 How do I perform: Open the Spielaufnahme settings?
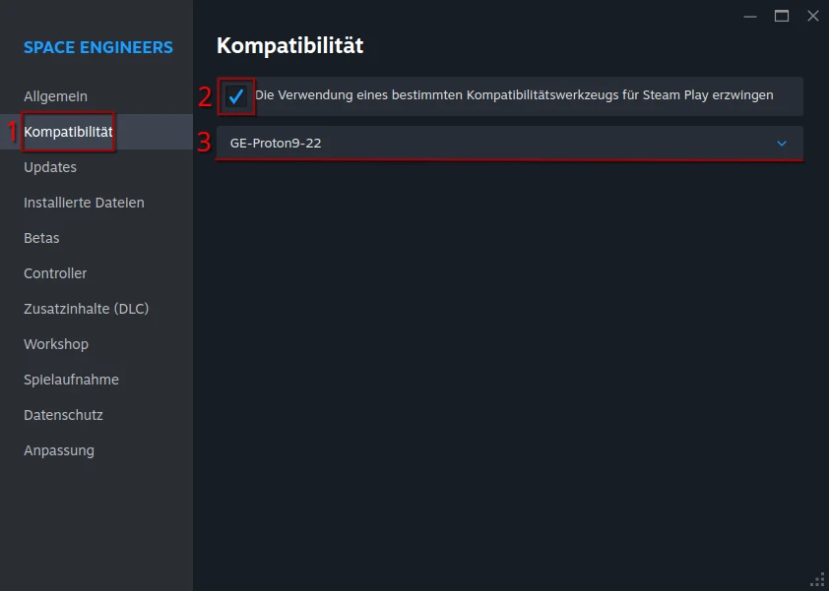coord(71,380)
